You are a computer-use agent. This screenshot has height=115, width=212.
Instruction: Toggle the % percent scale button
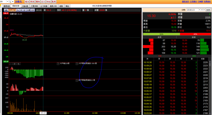[18, 10]
